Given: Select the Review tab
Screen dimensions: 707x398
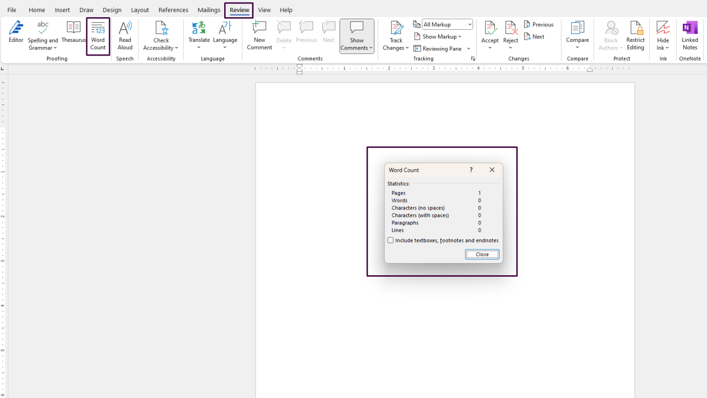Looking at the screenshot, I should pyautogui.click(x=239, y=10).
